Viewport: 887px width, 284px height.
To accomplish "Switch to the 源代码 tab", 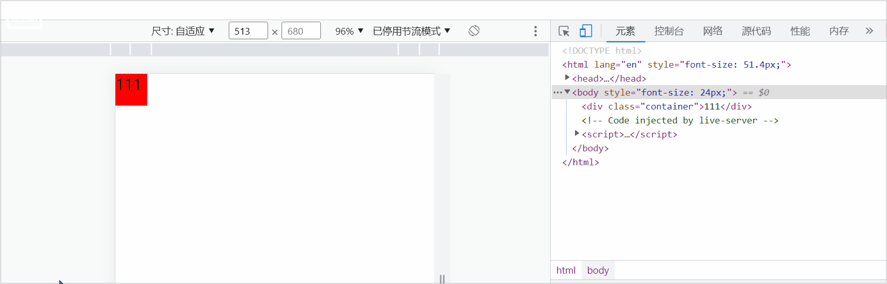I will [x=756, y=31].
